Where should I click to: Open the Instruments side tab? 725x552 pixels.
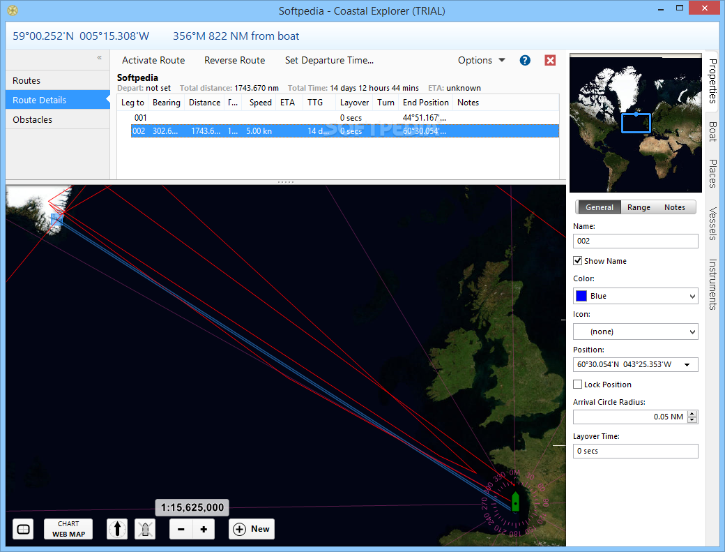(x=712, y=284)
